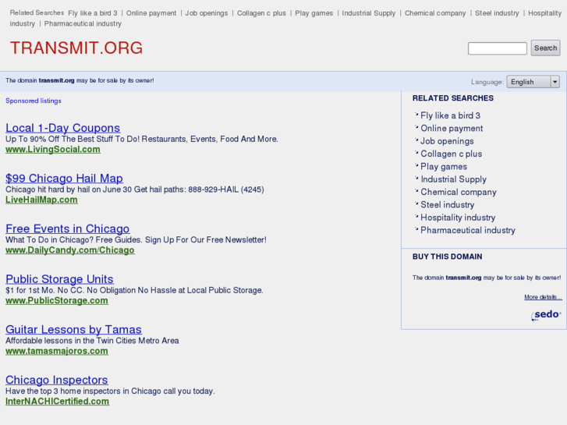
Task: Click arrow bullet beside Industrial Supply
Action: tap(416, 178)
